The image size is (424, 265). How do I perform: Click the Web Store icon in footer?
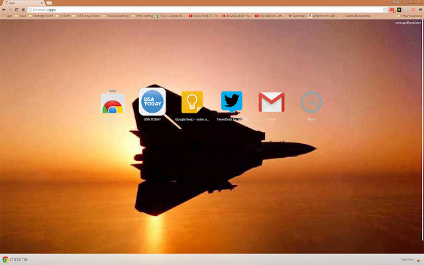(418, 260)
